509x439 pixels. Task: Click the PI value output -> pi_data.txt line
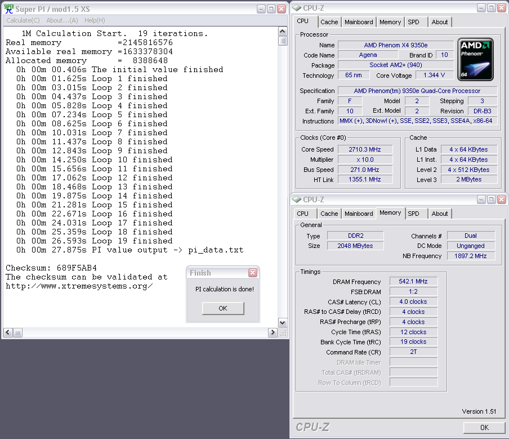click(130, 250)
